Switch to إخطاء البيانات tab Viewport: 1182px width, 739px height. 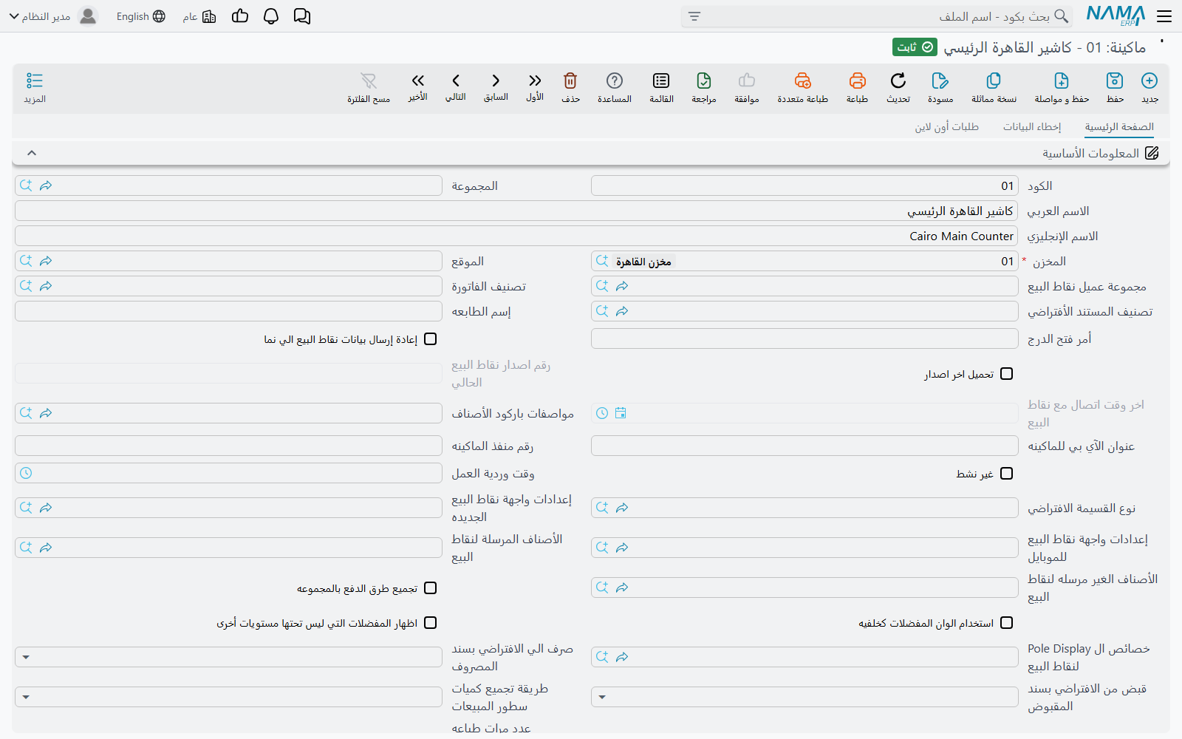tap(1031, 127)
